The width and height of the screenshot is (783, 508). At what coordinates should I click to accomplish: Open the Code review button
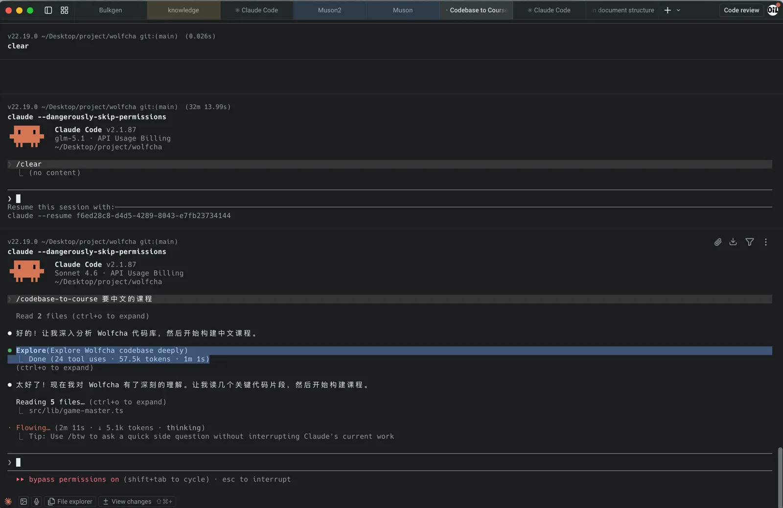741,10
